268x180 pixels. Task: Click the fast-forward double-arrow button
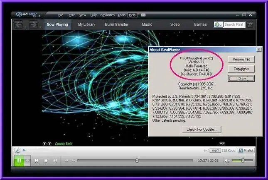(73, 161)
